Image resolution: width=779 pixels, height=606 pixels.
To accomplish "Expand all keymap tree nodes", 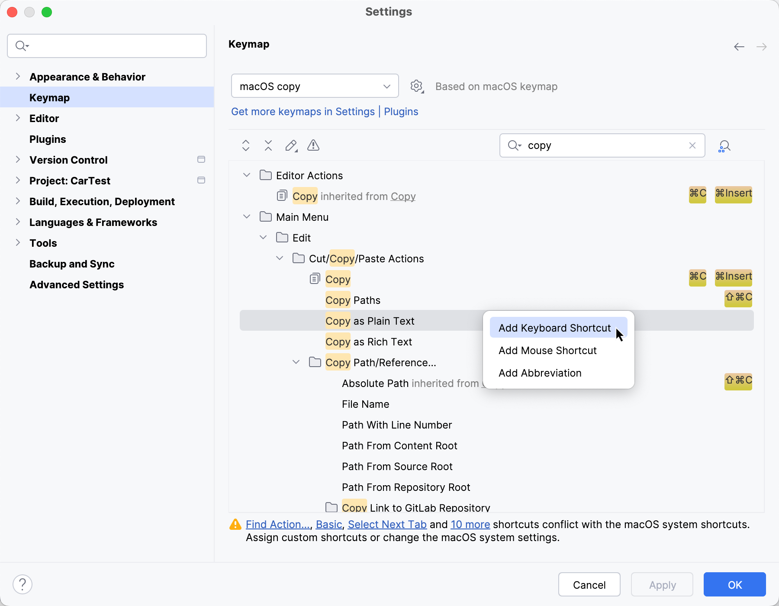I will coord(245,146).
